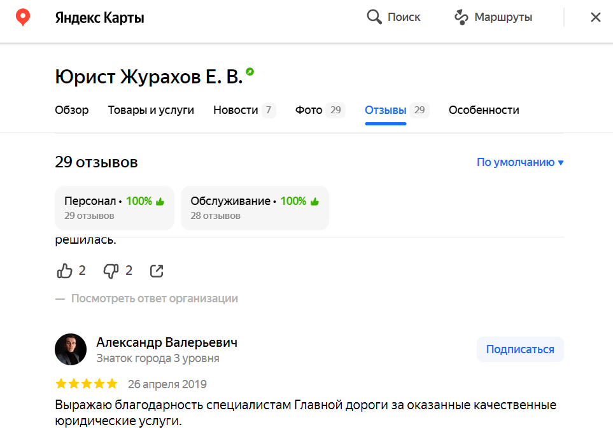Click the five-star rating of the review
The image size is (613, 434).
pyautogui.click(x=87, y=384)
